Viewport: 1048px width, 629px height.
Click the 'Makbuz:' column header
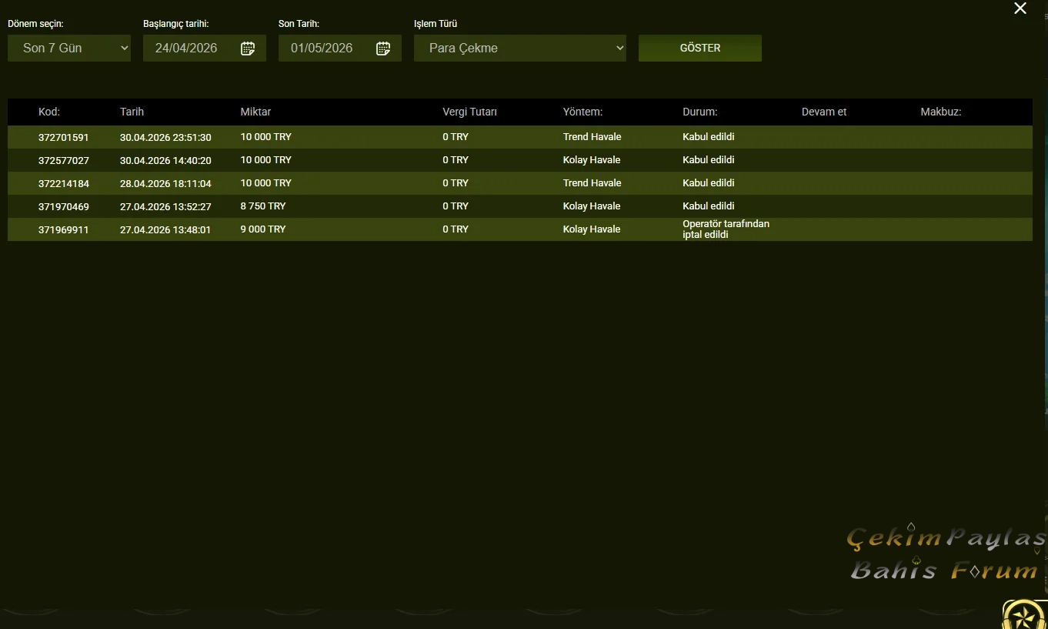[x=941, y=112]
